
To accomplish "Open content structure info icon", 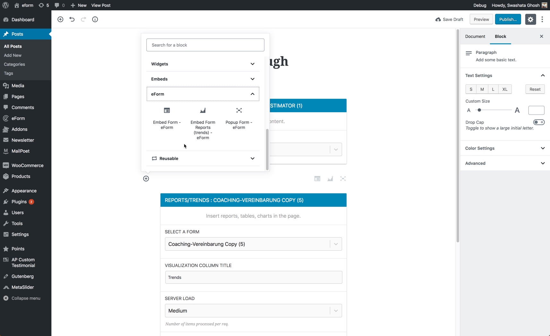I will [x=95, y=19].
